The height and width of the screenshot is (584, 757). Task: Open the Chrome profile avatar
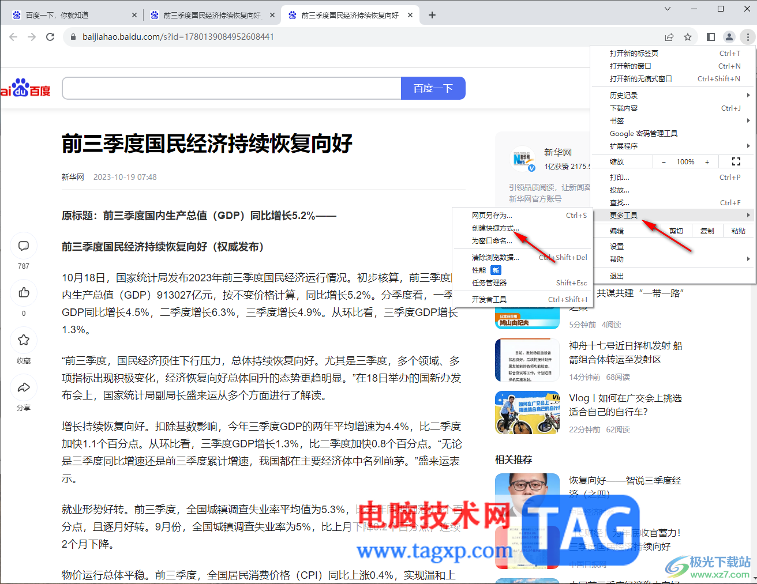tap(729, 37)
